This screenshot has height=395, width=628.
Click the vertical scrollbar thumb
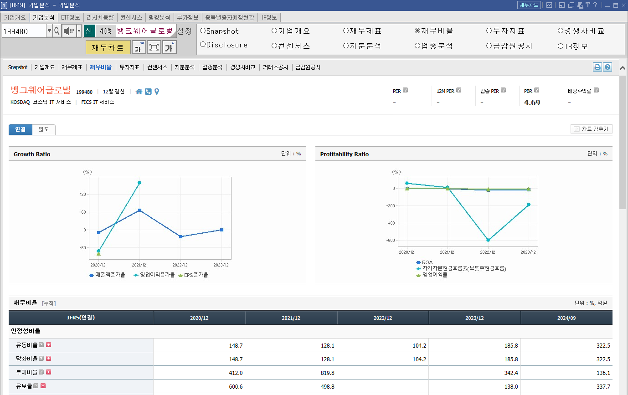623,142
